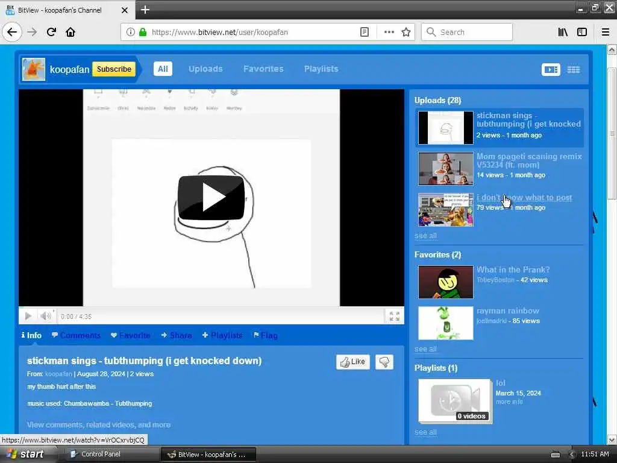Click the video seek progress bar

coord(211,307)
